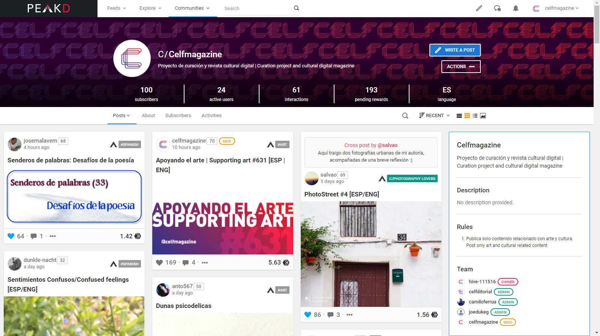Switch to list view layout

coord(459,116)
